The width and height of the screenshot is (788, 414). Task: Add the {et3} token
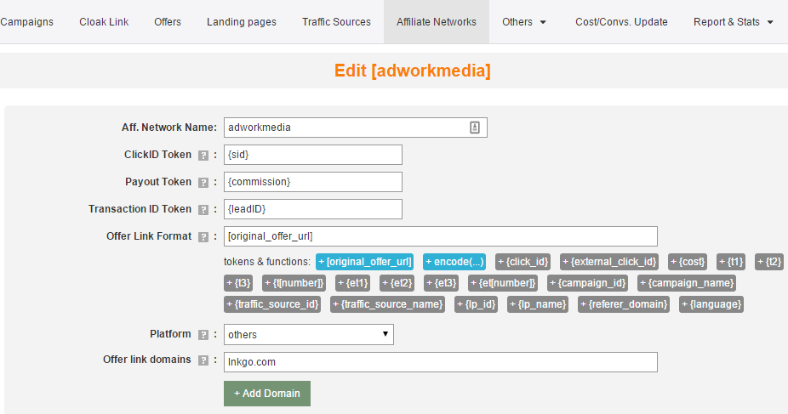tap(442, 283)
